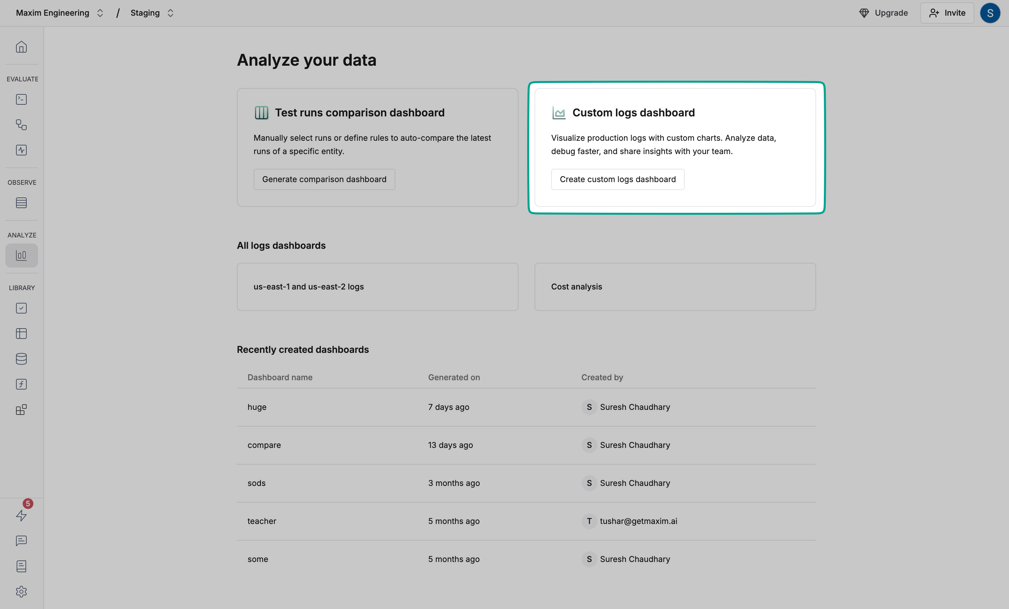Select the prompt playground icon under Evaluate

coord(21,99)
